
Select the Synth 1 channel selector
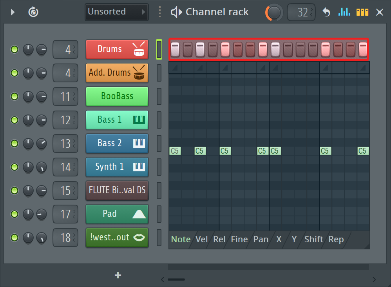tap(159, 167)
